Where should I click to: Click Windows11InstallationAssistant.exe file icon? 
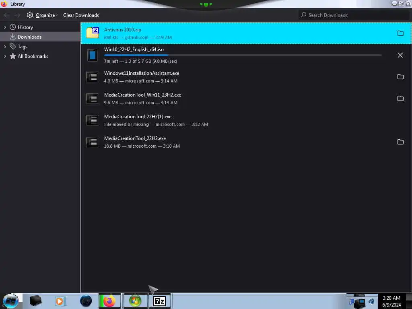pos(93,77)
